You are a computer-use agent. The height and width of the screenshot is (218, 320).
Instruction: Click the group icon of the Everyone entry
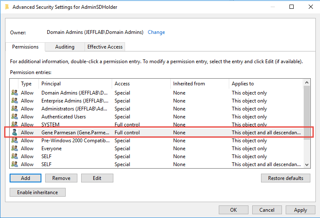15,148
